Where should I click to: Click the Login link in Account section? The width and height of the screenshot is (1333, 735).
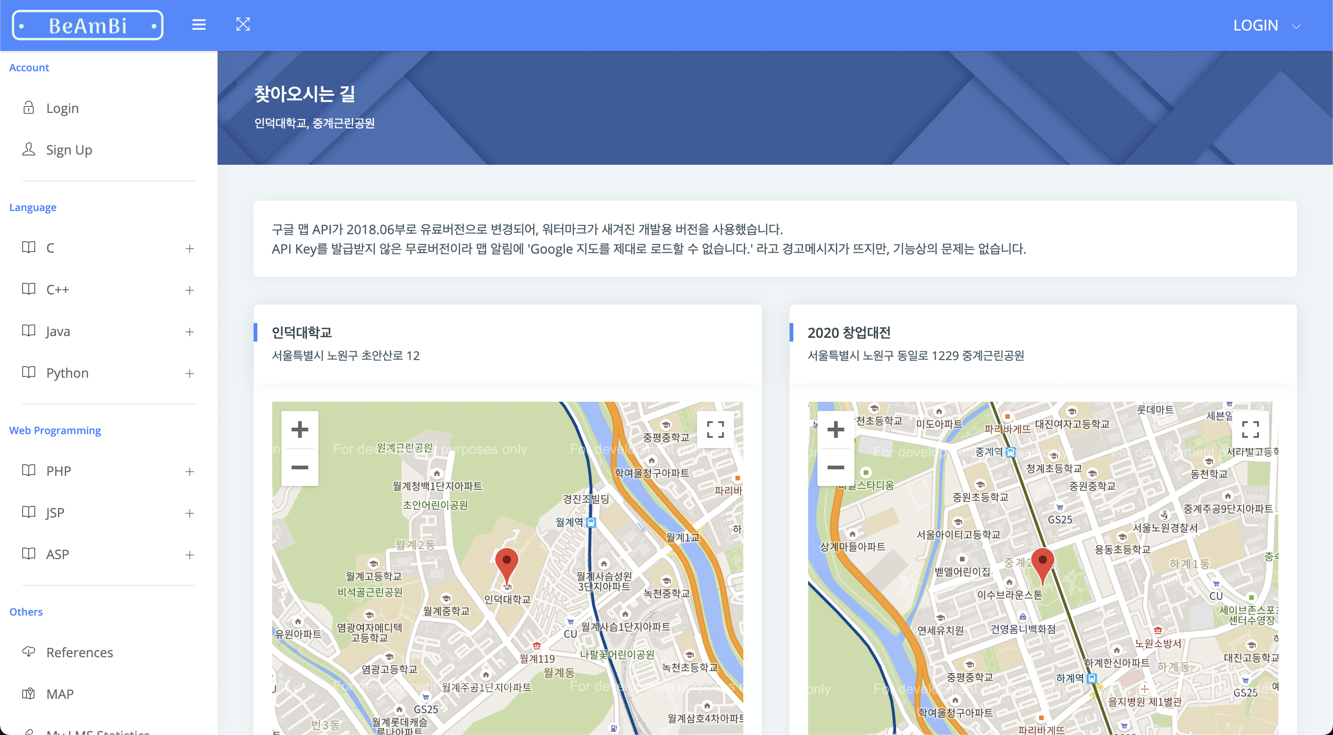62,108
